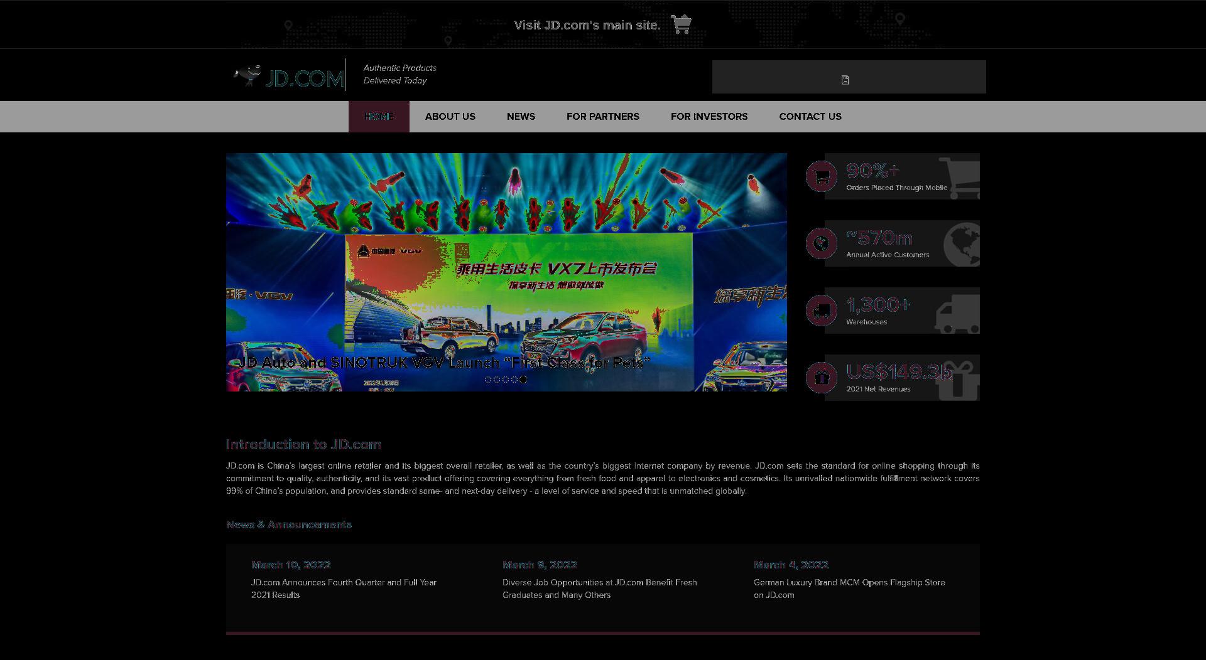Click the 'Authentic Products Delivered Today' tagline
Screen dimensions: 1206x660
[399, 74]
